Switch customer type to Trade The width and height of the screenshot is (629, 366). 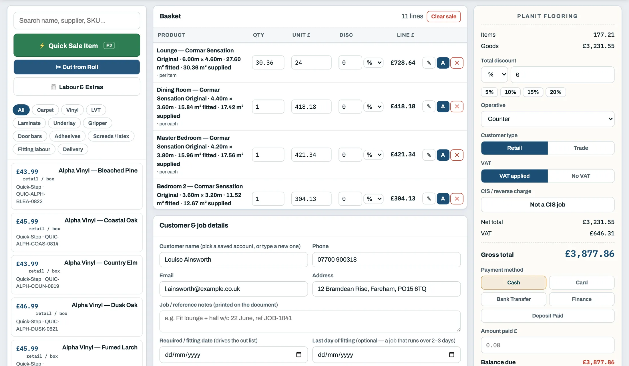tap(581, 148)
